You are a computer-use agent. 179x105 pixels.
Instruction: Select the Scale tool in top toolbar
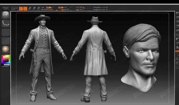tap(34, 9)
